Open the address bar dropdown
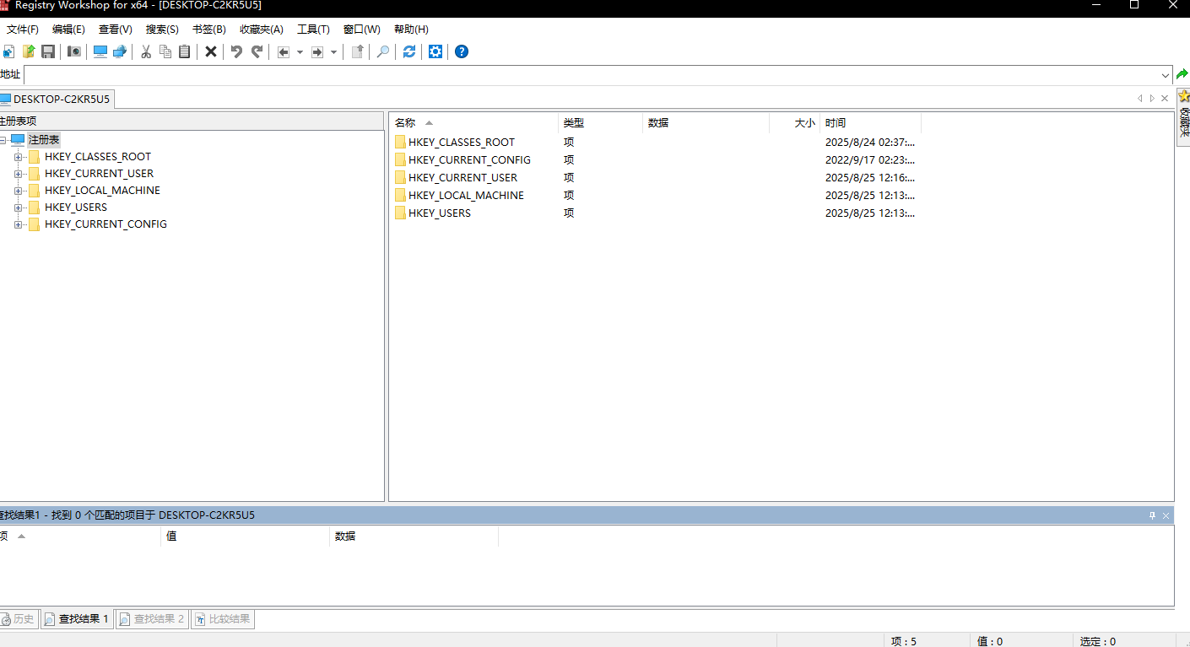 pyautogui.click(x=1166, y=75)
